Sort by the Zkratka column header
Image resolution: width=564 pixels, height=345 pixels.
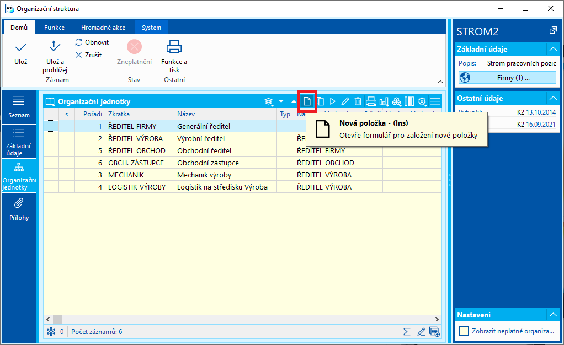tap(140, 114)
